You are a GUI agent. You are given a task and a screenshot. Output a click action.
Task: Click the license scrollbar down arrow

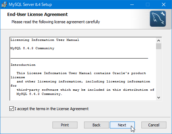click(158, 98)
